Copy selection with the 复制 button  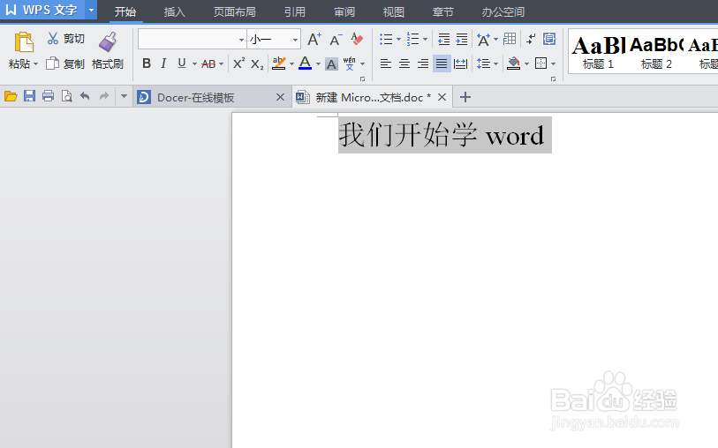point(65,63)
